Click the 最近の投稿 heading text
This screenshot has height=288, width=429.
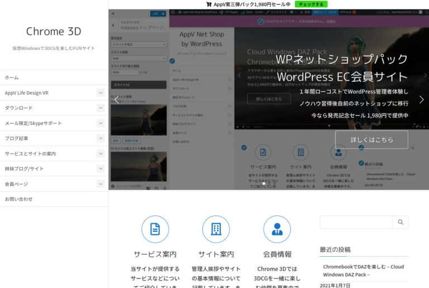click(x=335, y=249)
